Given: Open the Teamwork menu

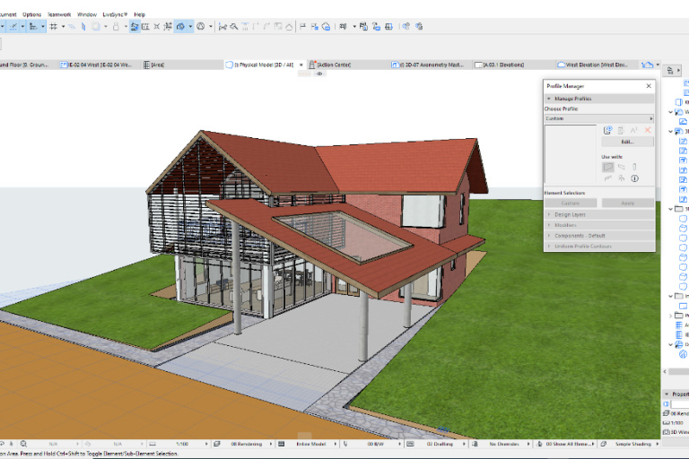Looking at the screenshot, I should [59, 14].
